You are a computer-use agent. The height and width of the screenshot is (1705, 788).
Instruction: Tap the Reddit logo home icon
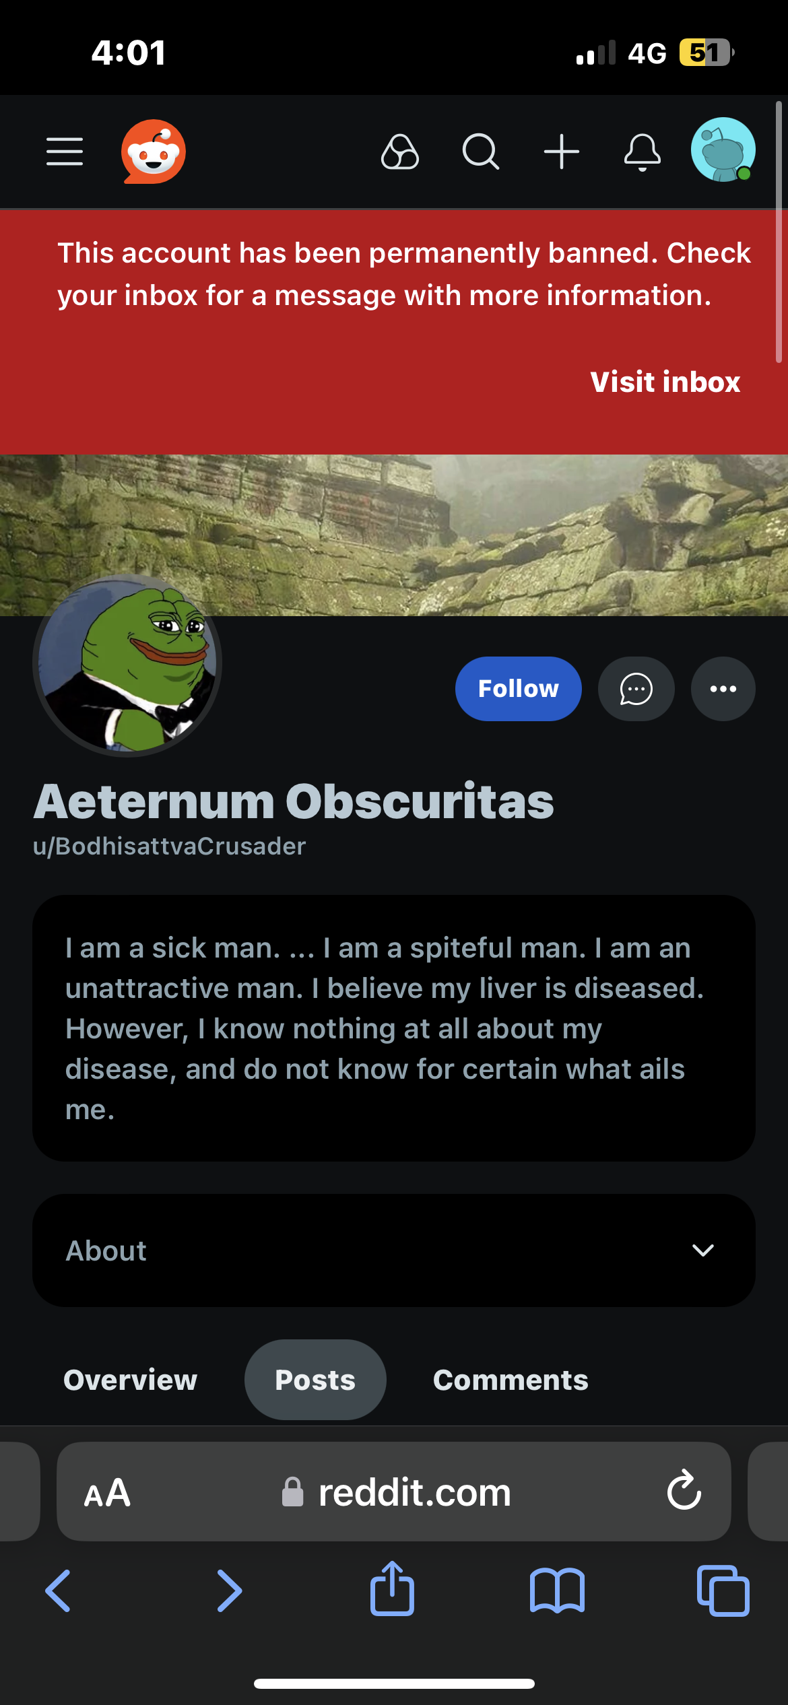[154, 152]
